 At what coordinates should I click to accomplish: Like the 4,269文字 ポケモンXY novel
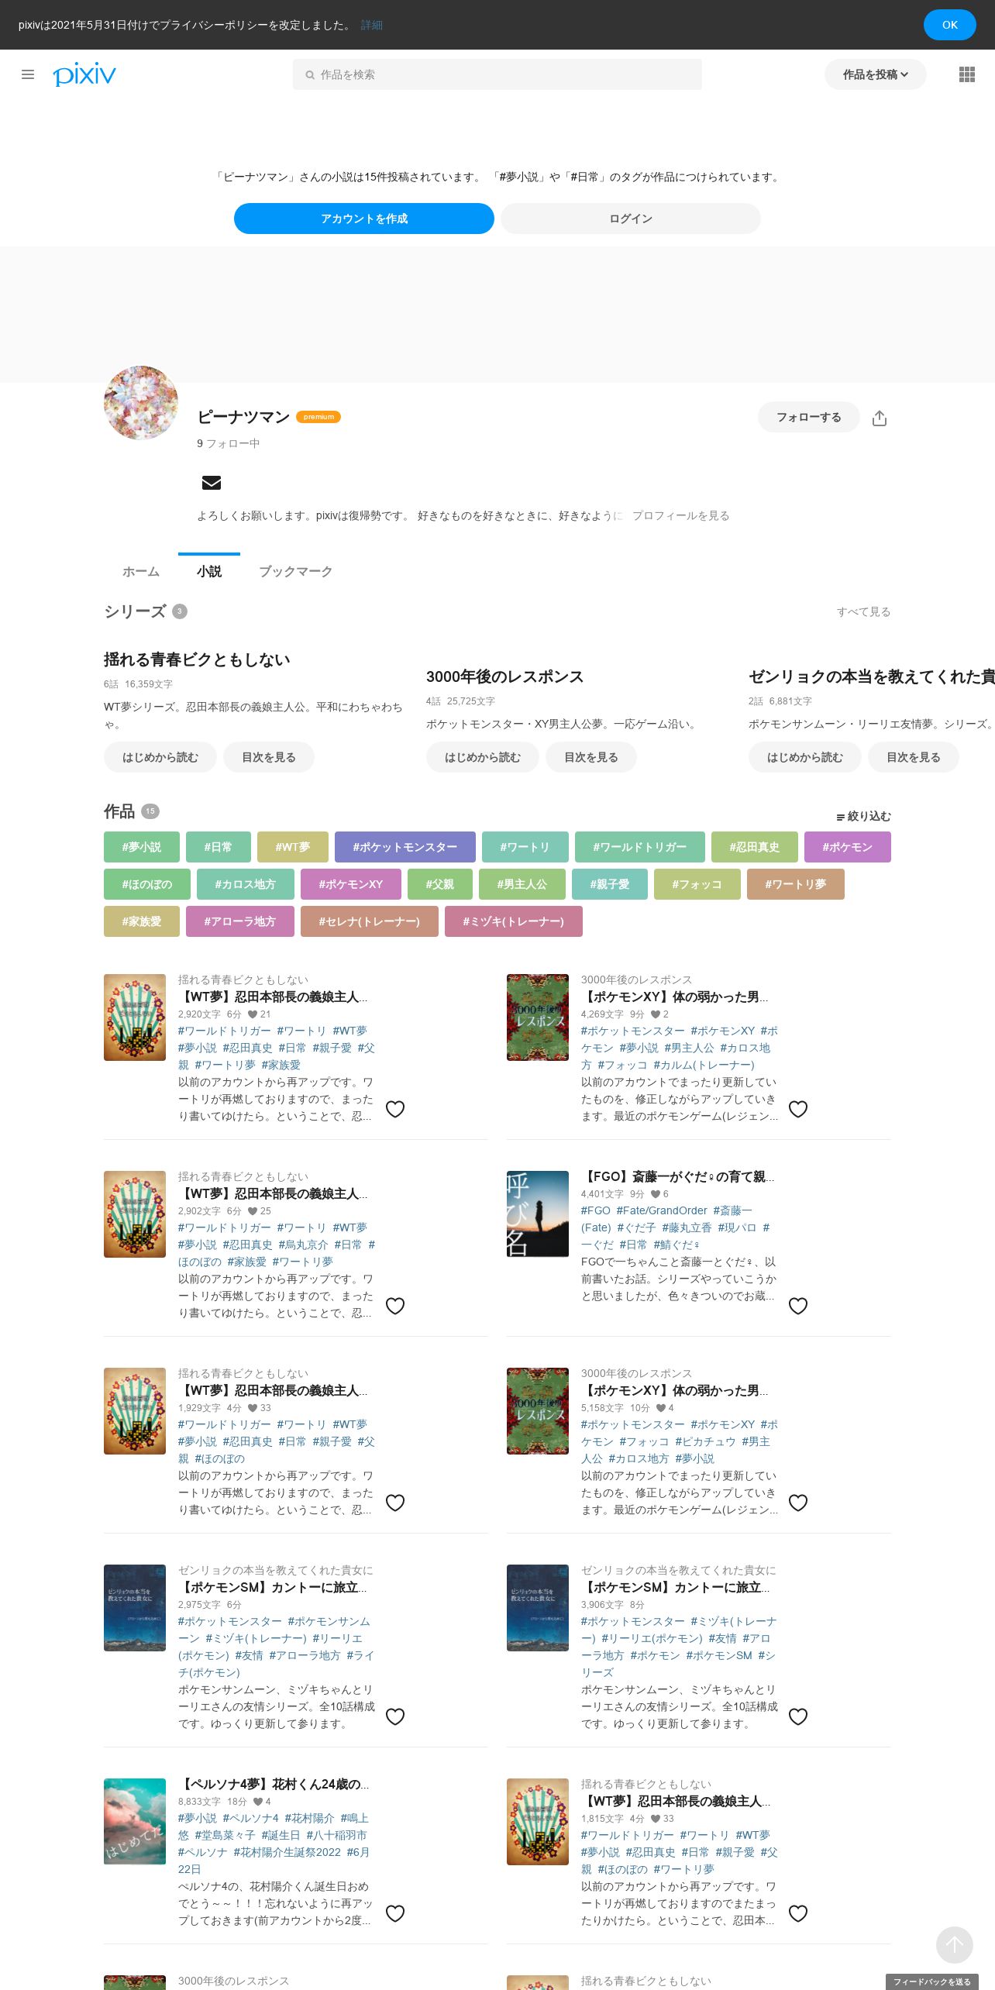click(798, 1109)
